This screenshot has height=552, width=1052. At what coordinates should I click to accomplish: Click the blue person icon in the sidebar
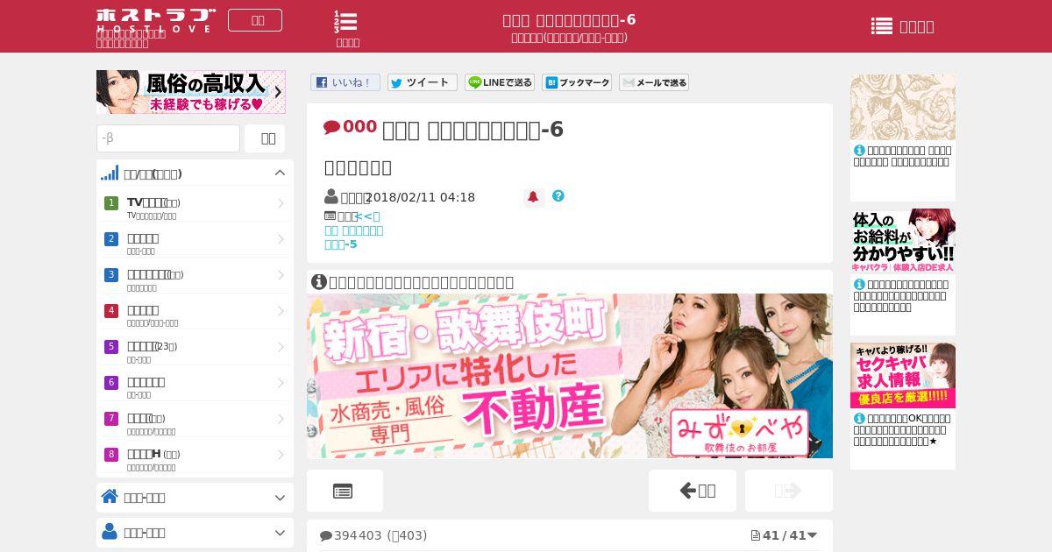point(110,532)
